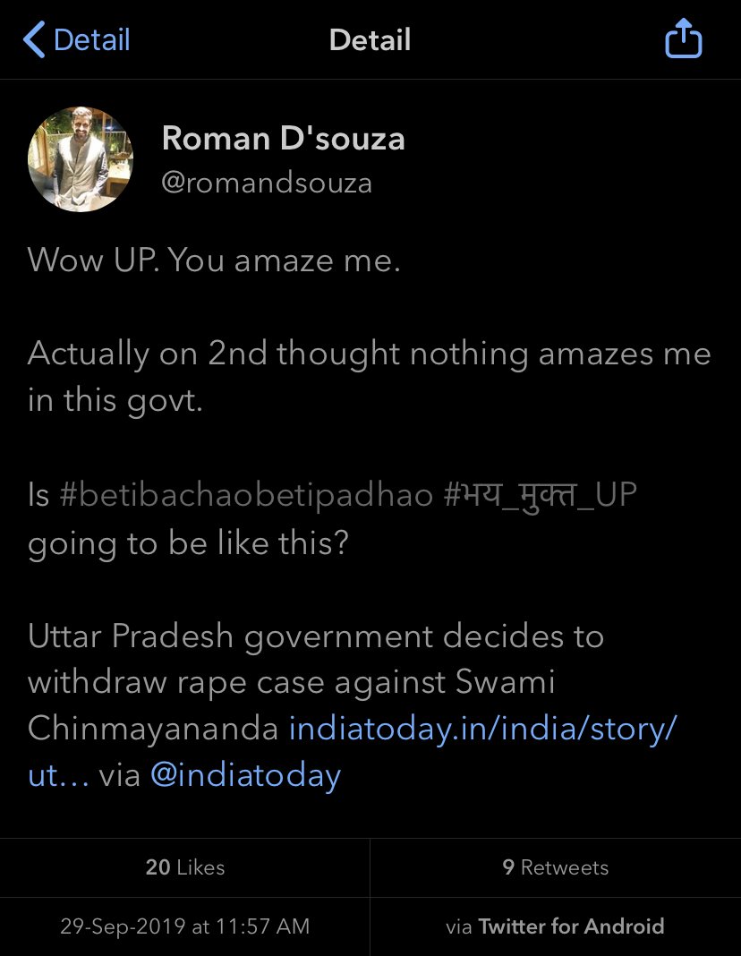Screen dimensions: 741x956
Task: Tap the centered Detail page title
Action: tap(370, 40)
